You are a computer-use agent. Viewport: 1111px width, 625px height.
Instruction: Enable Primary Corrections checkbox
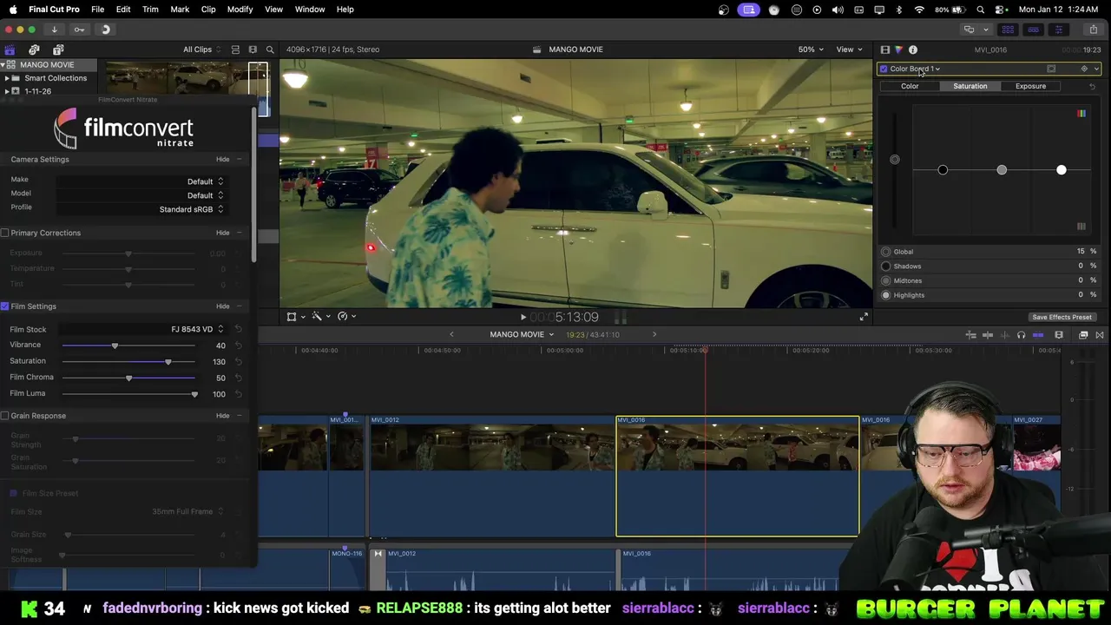coord(5,233)
